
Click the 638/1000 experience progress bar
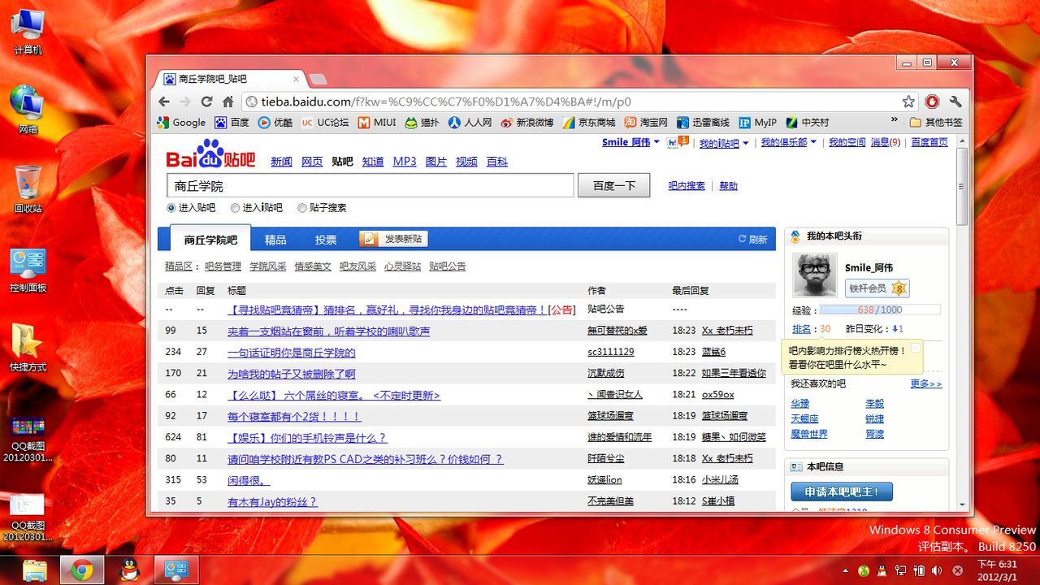pyautogui.click(x=880, y=310)
